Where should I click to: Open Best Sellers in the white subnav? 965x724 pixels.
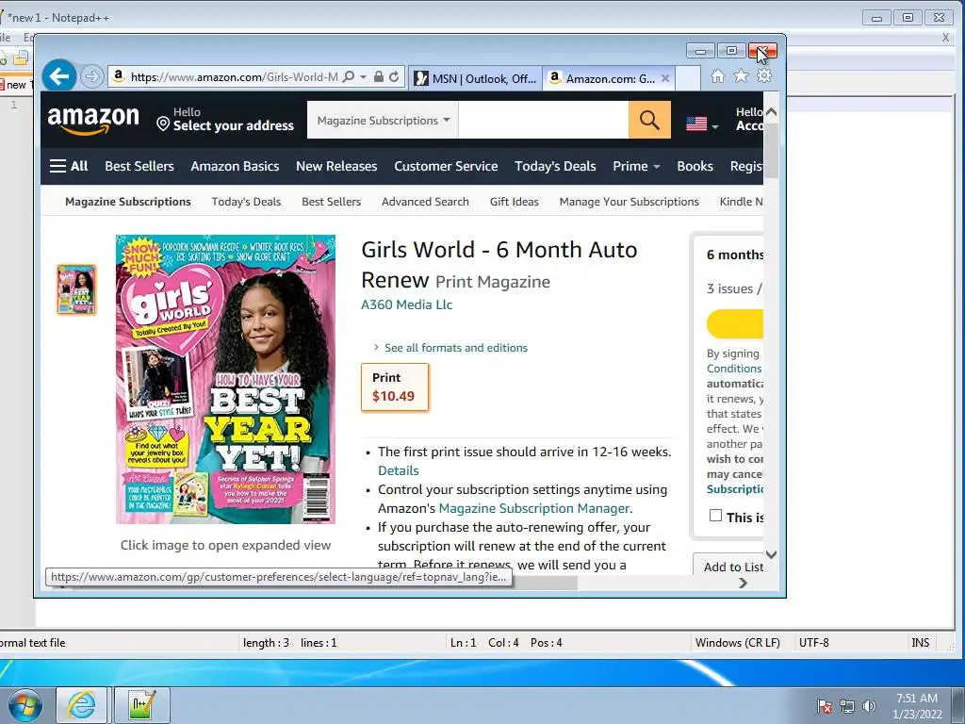click(331, 202)
